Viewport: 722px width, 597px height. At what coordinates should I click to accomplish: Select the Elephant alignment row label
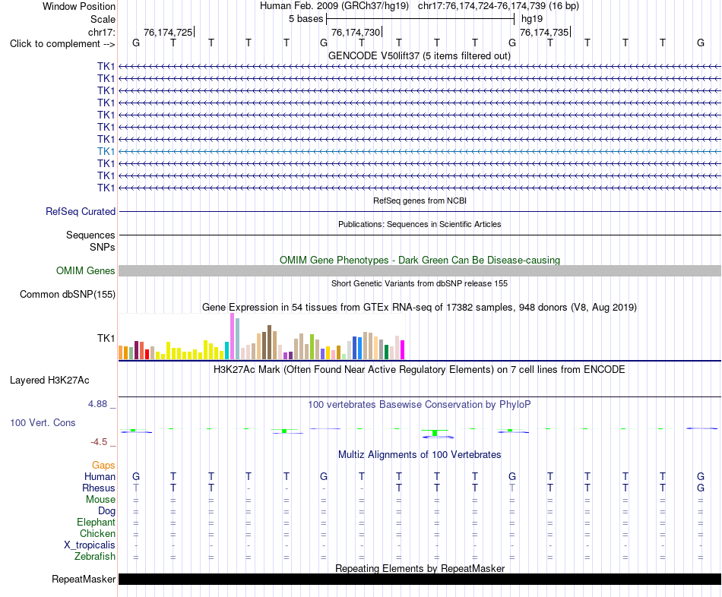pos(96,522)
